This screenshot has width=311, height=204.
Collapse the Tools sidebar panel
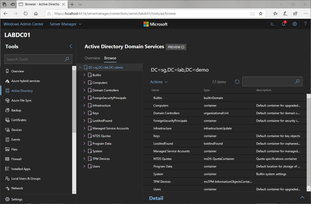click(x=71, y=46)
